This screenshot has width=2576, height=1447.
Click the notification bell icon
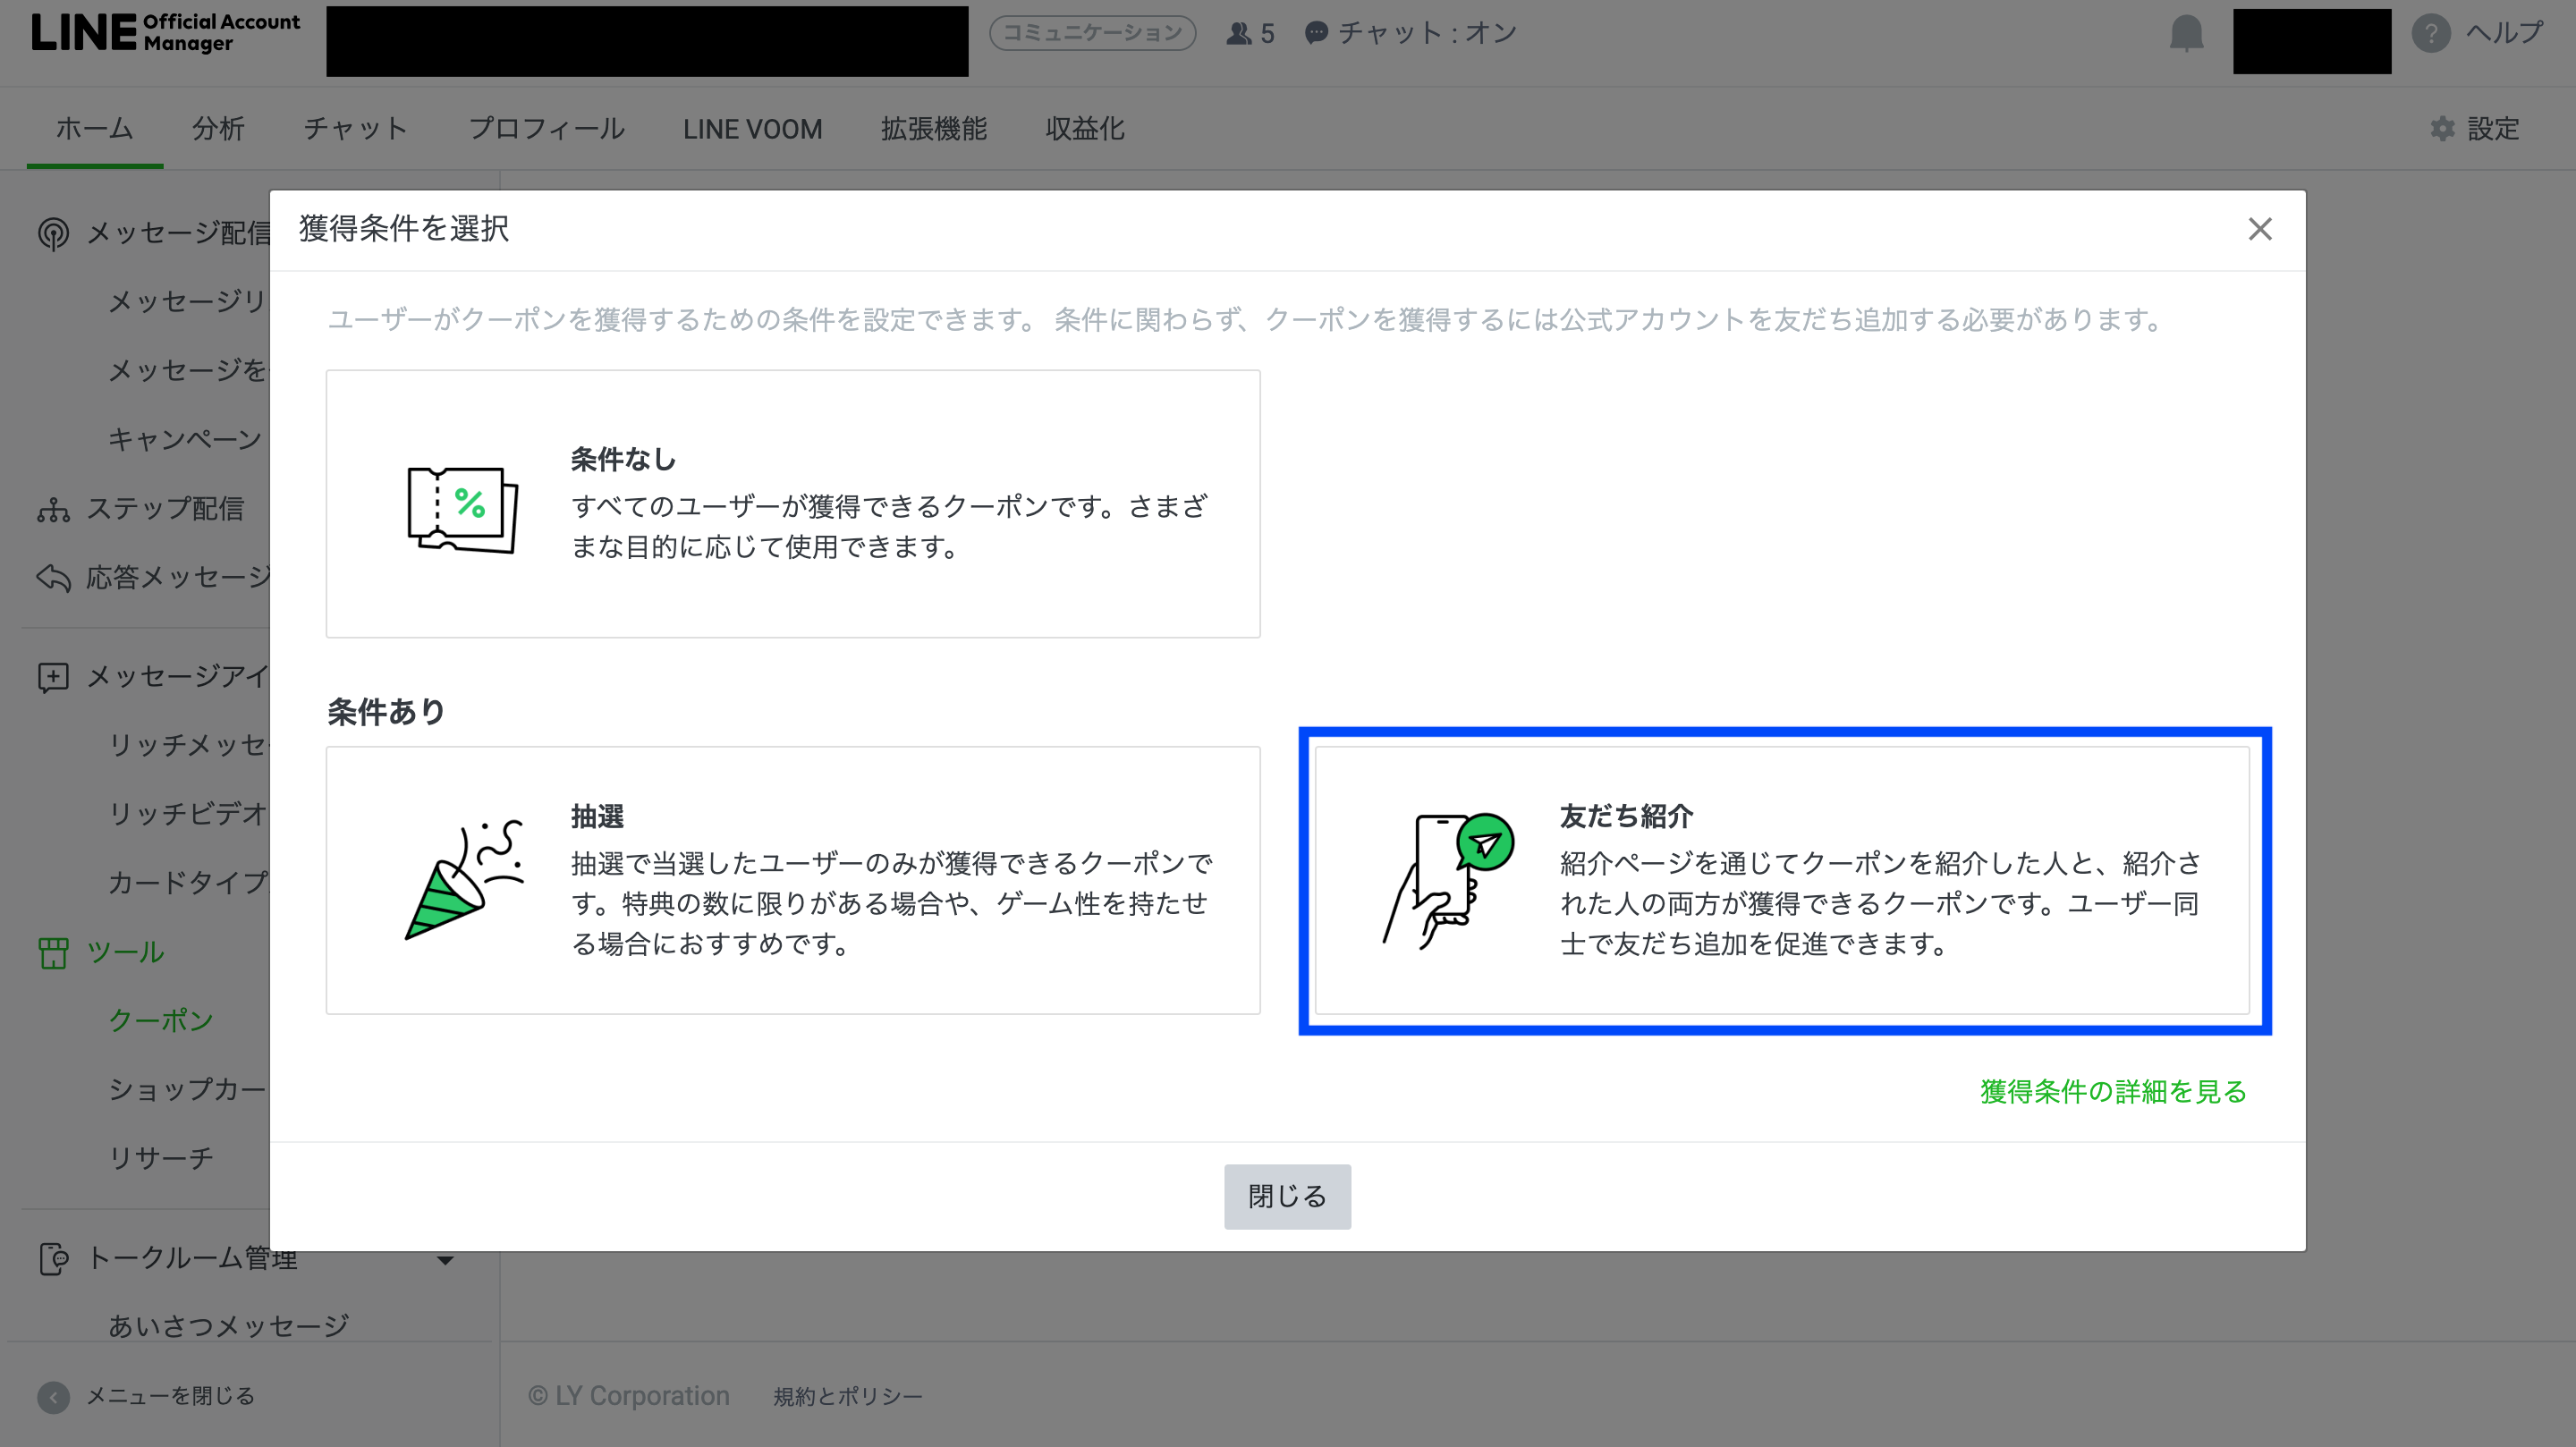coord(2186,34)
